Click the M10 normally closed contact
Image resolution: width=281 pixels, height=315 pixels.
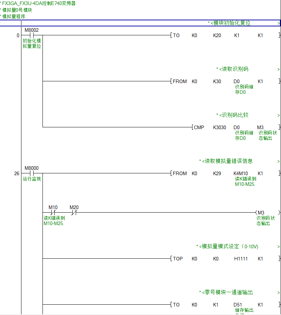(53, 213)
